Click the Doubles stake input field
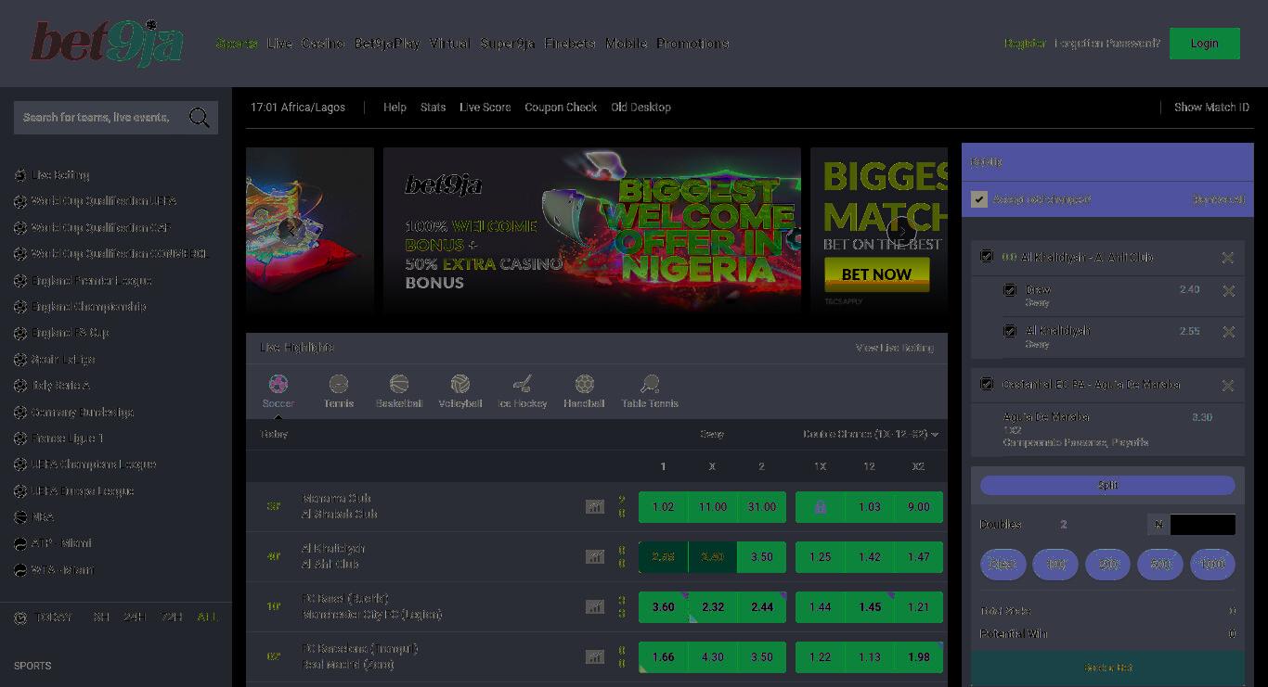Viewport: 1268px width, 687px height. 1202,525
